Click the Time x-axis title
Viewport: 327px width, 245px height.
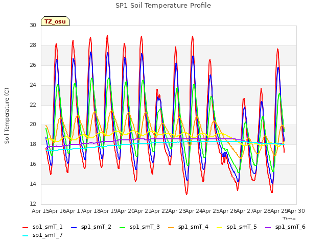click(289, 218)
